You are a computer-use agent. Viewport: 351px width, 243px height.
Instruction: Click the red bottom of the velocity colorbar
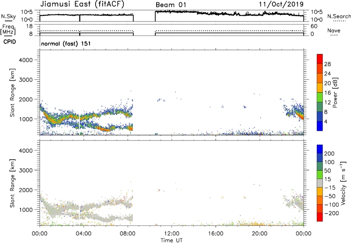pyautogui.click(x=320, y=217)
